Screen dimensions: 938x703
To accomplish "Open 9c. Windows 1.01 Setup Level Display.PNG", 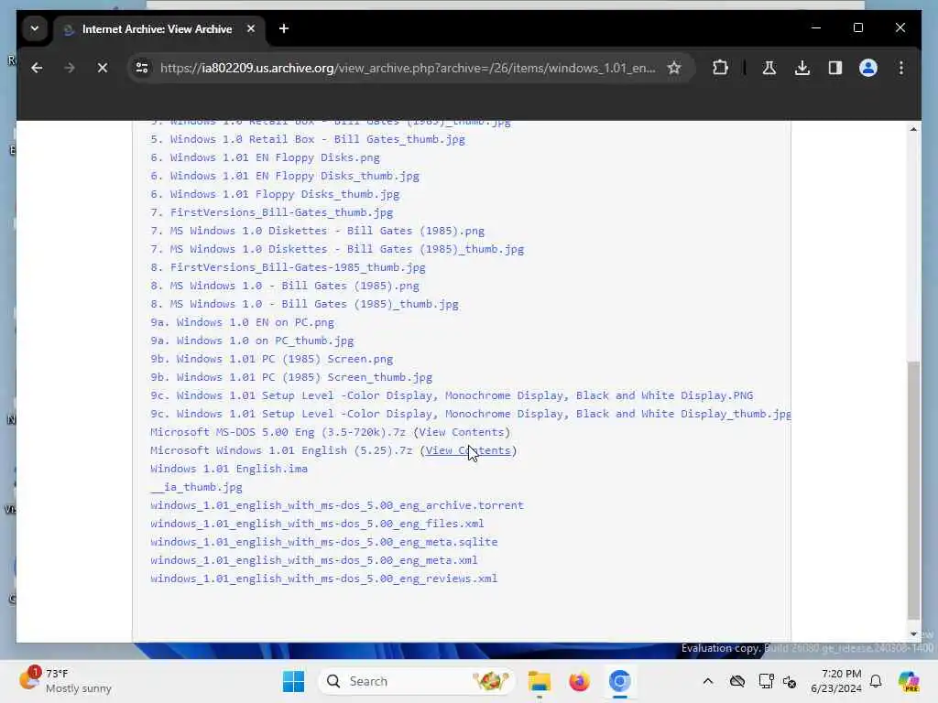I will point(452,395).
